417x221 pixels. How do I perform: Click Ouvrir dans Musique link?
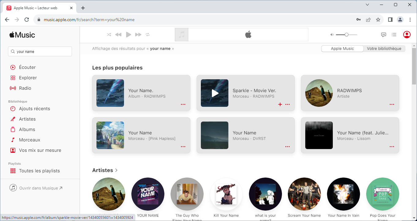(36, 188)
